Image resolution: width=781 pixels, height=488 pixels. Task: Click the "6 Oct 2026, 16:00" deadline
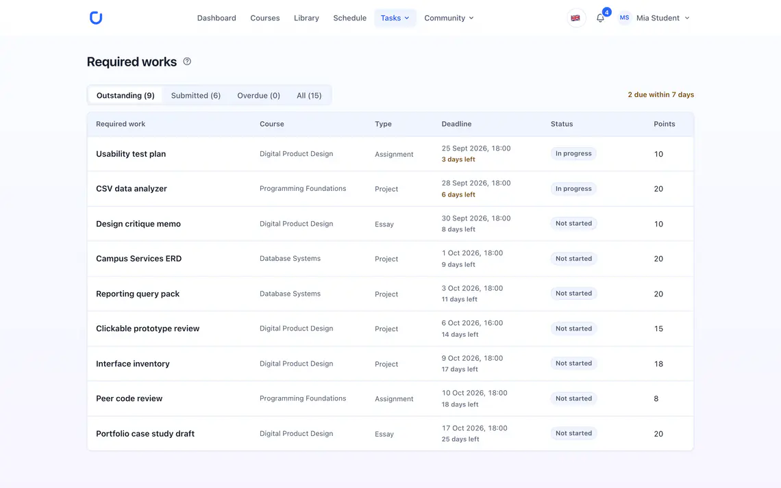[472, 323]
